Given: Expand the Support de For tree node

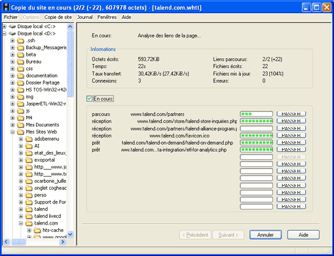Looking at the screenshot, I should 21,202.
